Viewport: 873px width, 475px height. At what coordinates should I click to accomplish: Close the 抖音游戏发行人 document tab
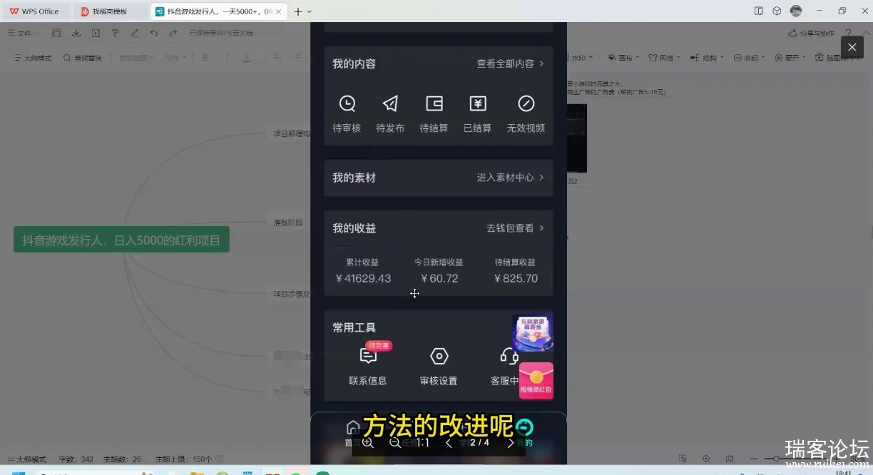(278, 11)
